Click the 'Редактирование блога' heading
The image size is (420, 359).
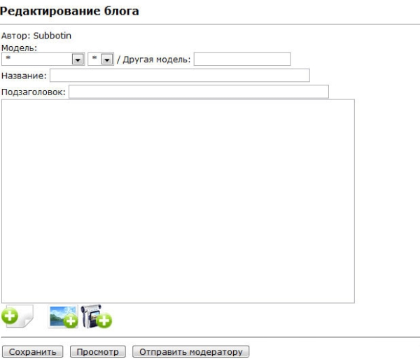click(69, 11)
